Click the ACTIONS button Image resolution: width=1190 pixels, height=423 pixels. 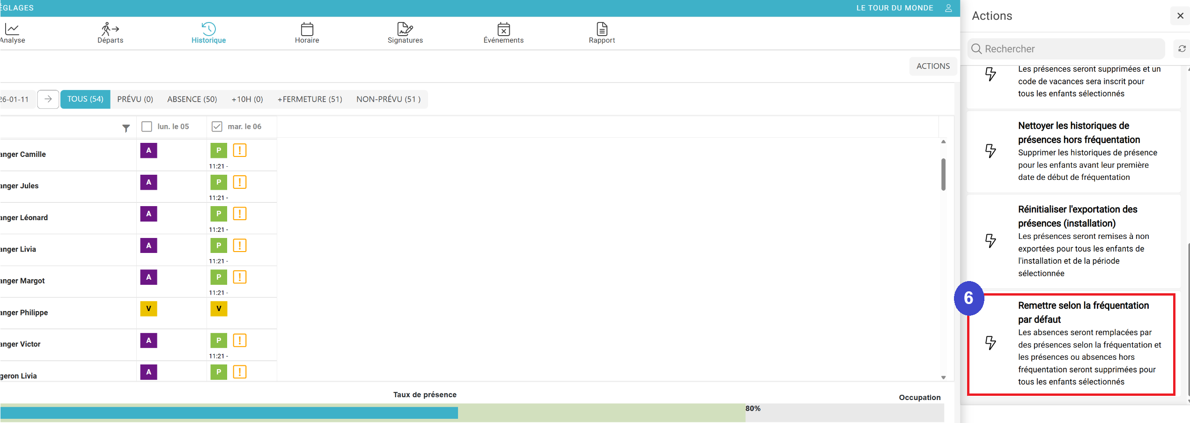933,66
